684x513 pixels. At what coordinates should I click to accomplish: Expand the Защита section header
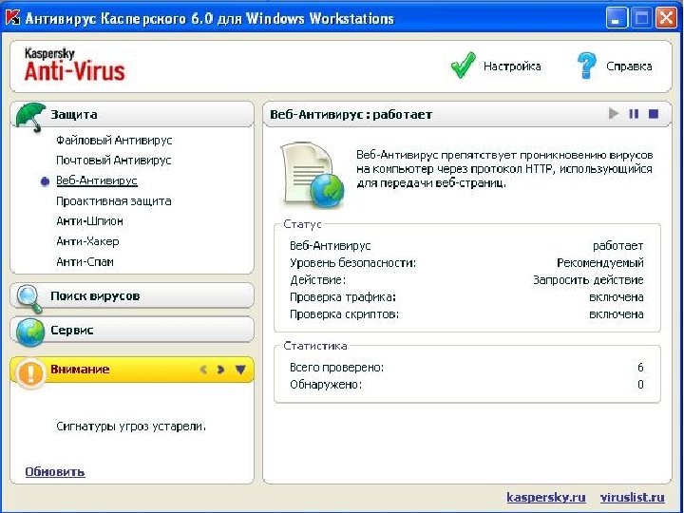(x=132, y=115)
